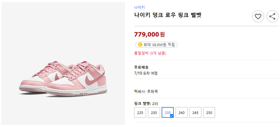This screenshot has width=280, height=127.
Task: Select size 230
Action: coord(154,112)
